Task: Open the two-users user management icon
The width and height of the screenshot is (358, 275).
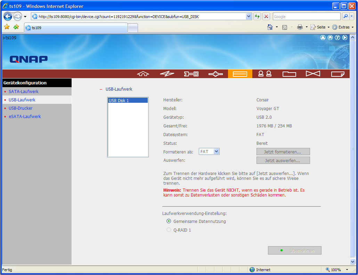Action: click(265, 74)
